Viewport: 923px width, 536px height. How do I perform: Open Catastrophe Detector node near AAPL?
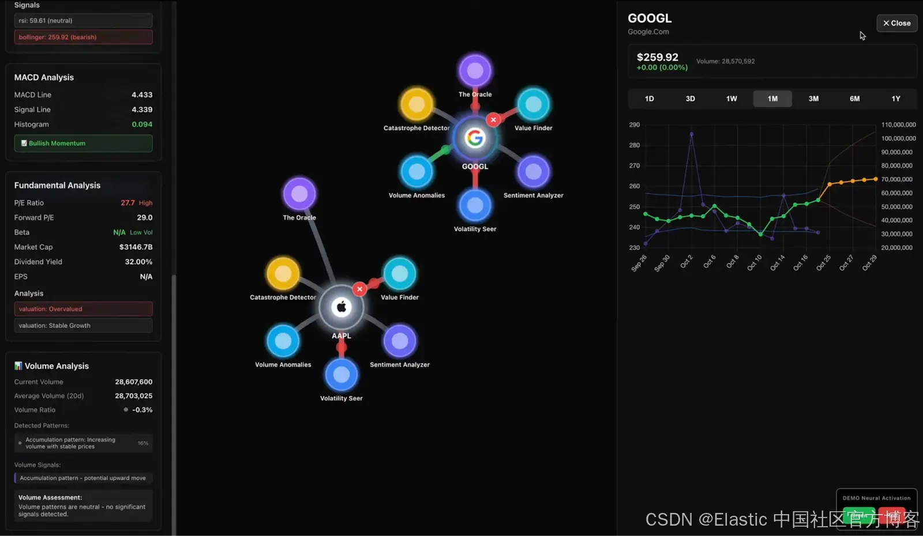tap(283, 274)
